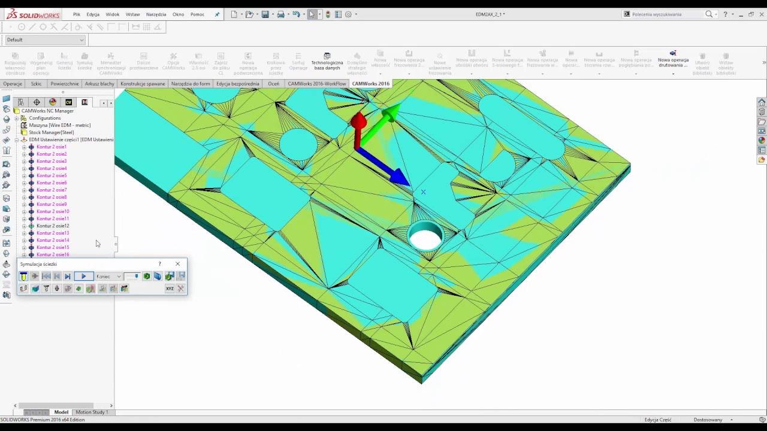This screenshot has height=431, width=767.
Task: Expand the Configurations tree node
Action: 17,118
